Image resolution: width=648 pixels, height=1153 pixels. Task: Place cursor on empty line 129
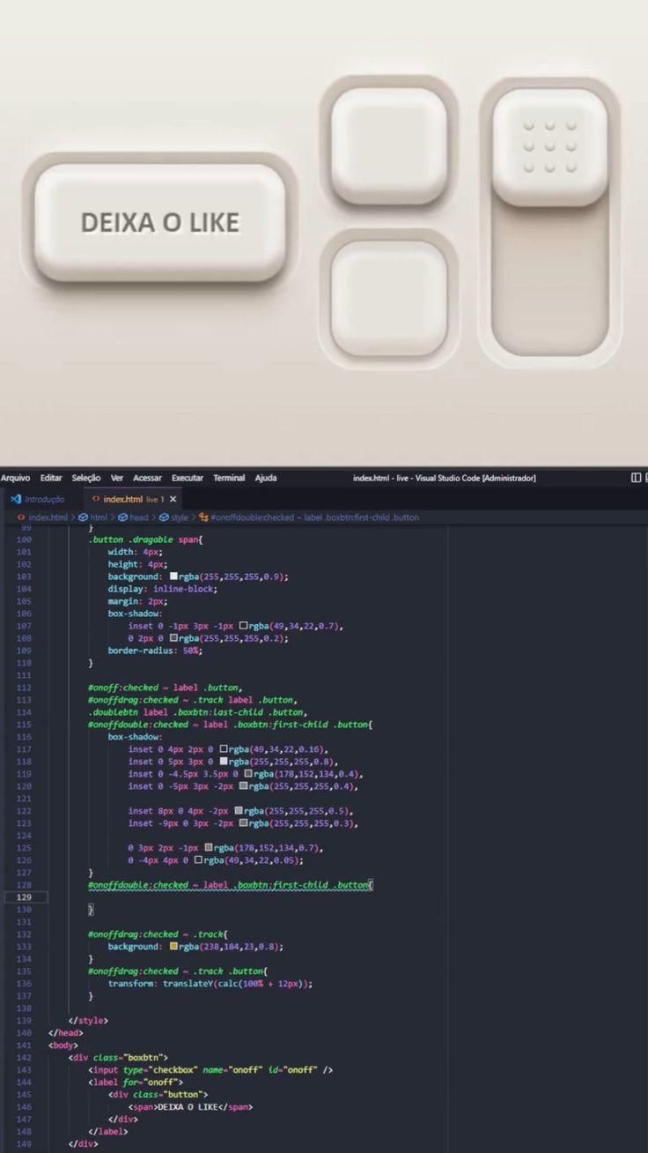[264, 896]
